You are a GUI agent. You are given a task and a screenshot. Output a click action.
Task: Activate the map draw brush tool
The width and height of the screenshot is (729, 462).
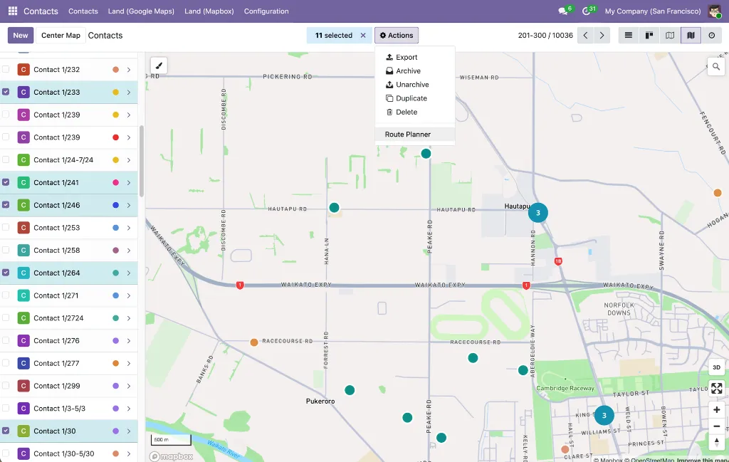point(159,65)
